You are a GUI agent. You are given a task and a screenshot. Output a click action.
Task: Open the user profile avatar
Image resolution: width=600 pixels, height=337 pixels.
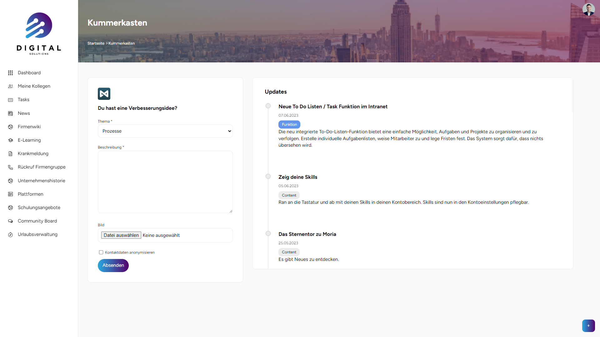(x=588, y=9)
